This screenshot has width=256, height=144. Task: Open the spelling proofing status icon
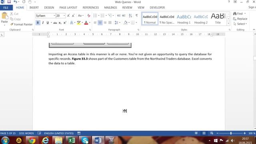(x=39, y=133)
